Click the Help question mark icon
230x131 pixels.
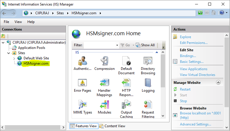[222, 13]
